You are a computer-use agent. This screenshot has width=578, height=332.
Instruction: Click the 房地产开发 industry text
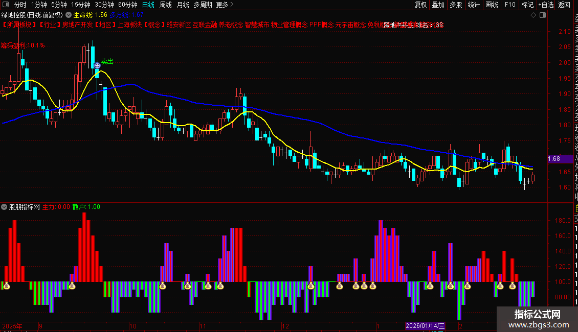pyautogui.click(x=77, y=25)
